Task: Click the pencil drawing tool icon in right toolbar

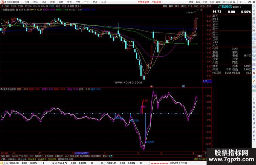Action: 254,81
